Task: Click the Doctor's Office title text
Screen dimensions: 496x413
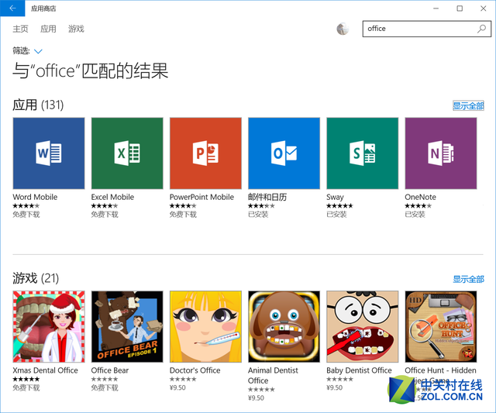Action: [x=195, y=370]
